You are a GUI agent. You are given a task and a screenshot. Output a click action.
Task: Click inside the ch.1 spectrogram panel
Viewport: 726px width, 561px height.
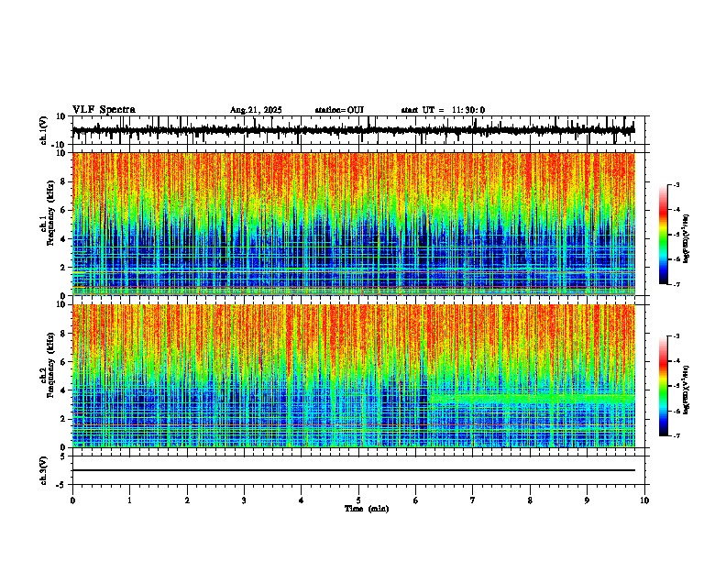coord(353,224)
